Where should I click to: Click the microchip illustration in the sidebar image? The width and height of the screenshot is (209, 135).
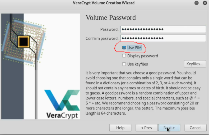click(24, 42)
